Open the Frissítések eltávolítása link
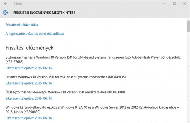 [x=22, y=25]
